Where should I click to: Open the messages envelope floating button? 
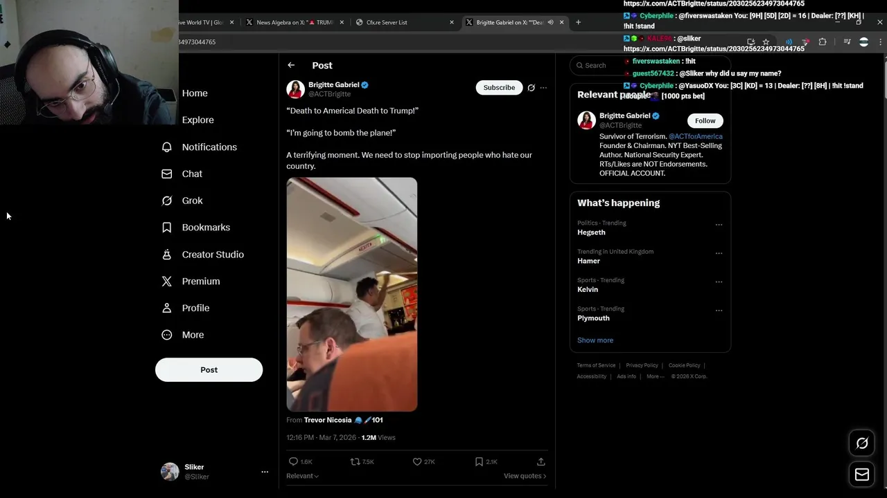[862, 474]
